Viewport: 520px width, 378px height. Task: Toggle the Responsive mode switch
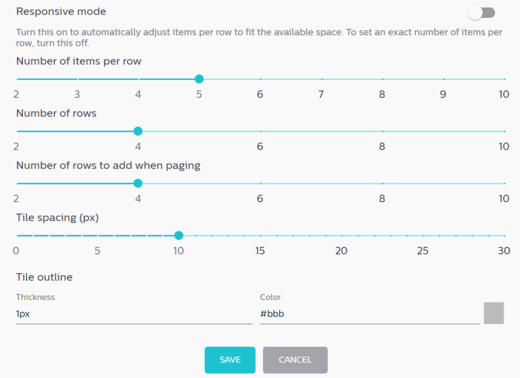pyautogui.click(x=481, y=13)
